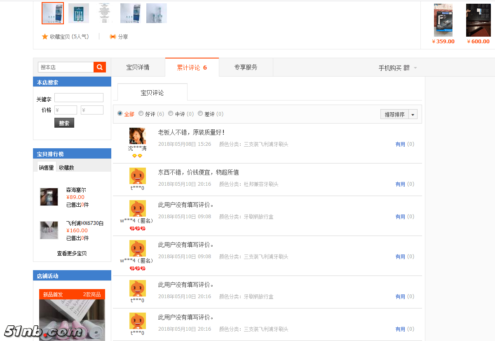
Task: Click the QR code icon for mobile purchase
Action: click(406, 68)
